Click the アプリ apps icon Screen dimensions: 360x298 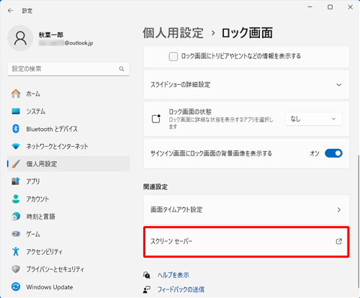(x=16, y=181)
